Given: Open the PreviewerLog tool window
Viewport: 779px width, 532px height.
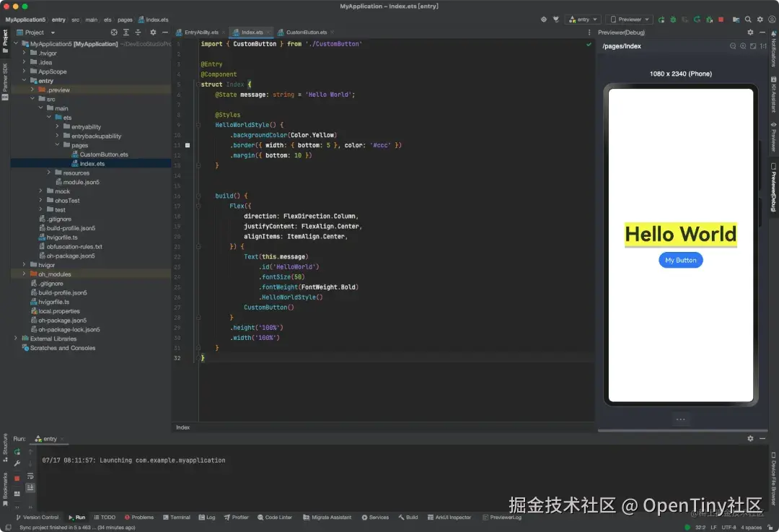Looking at the screenshot, I should click(502, 517).
